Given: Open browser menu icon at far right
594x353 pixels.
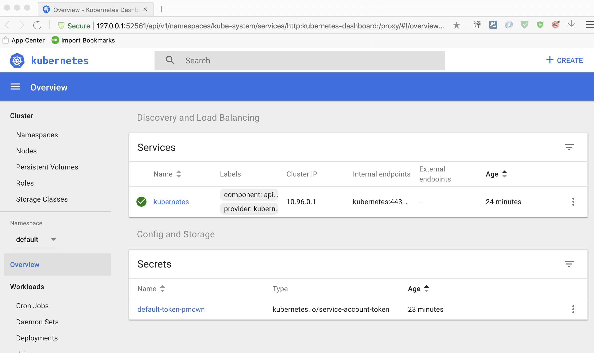Looking at the screenshot, I should [590, 25].
